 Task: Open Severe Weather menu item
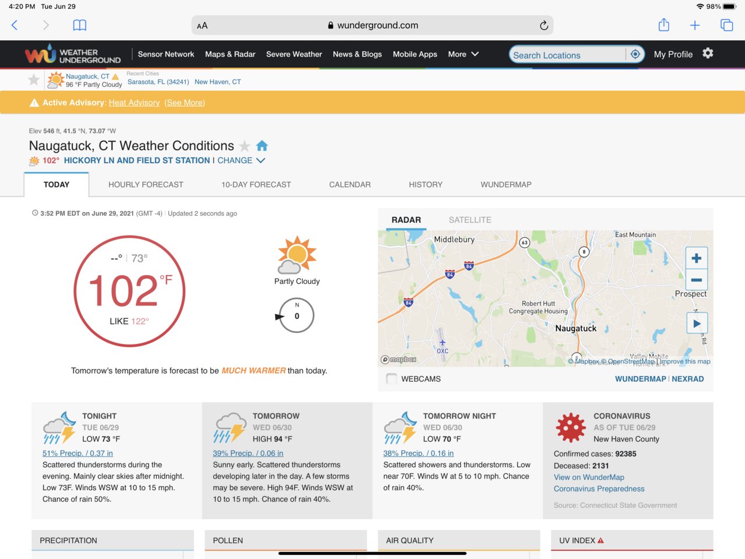click(x=294, y=54)
